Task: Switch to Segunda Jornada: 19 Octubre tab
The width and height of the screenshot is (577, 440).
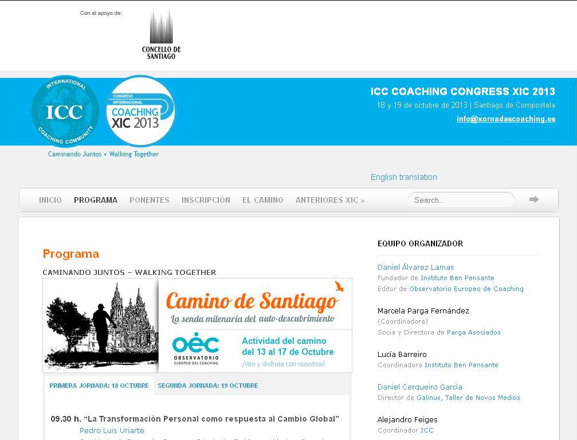Action: click(x=207, y=386)
